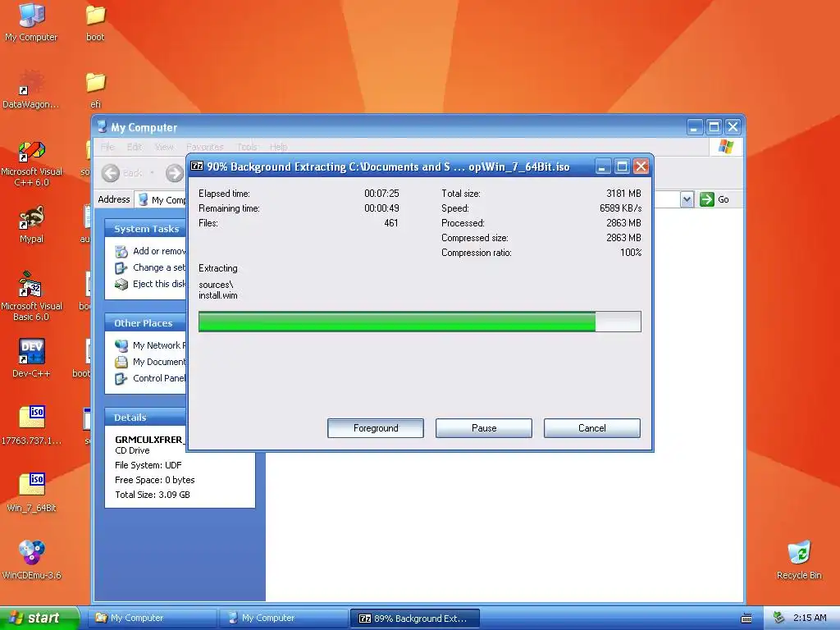Collapse the System Tasks panel header

click(145, 229)
